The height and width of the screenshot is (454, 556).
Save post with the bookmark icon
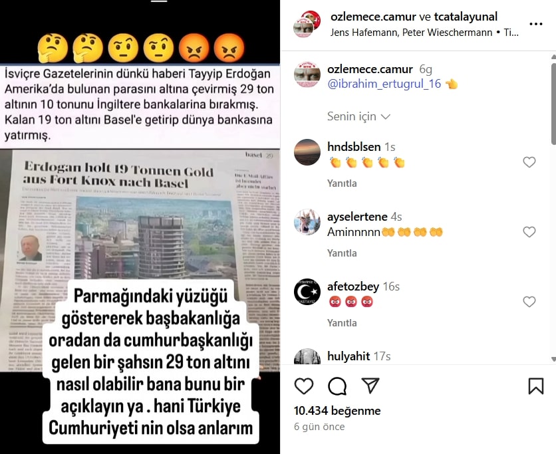pyautogui.click(x=536, y=386)
